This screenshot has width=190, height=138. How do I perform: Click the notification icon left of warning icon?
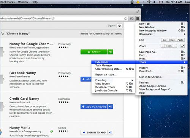(132, 2)
